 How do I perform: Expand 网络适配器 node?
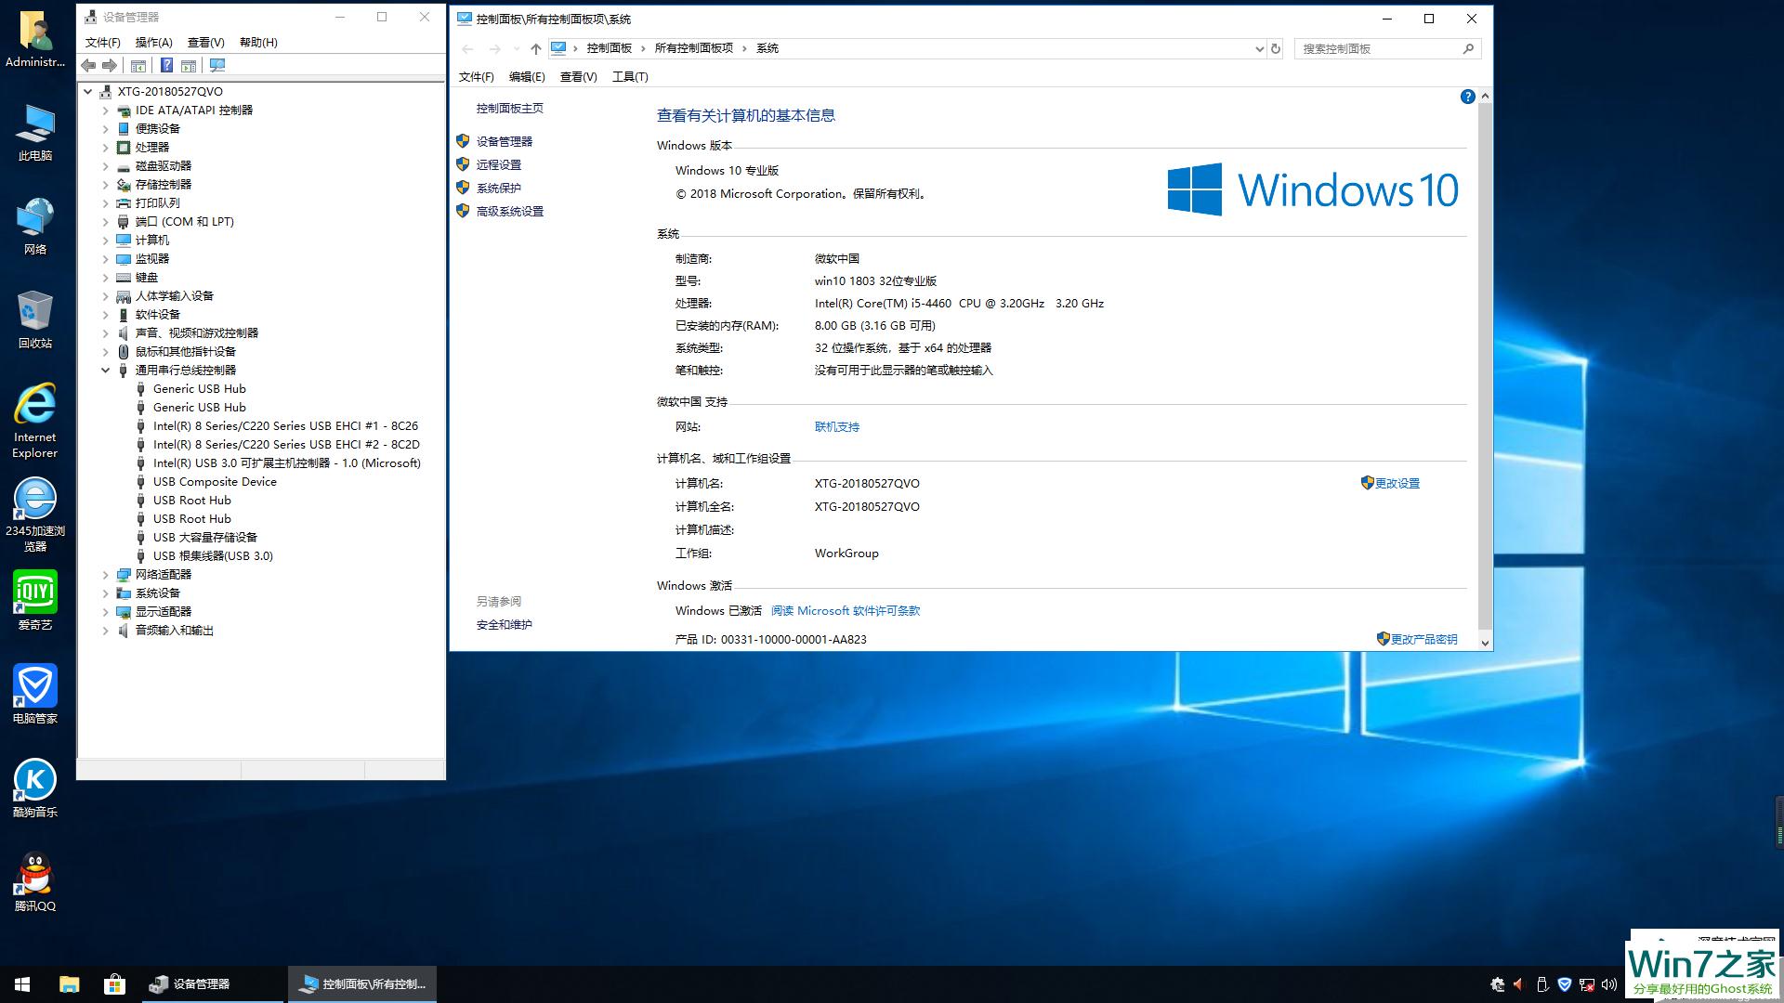point(105,575)
